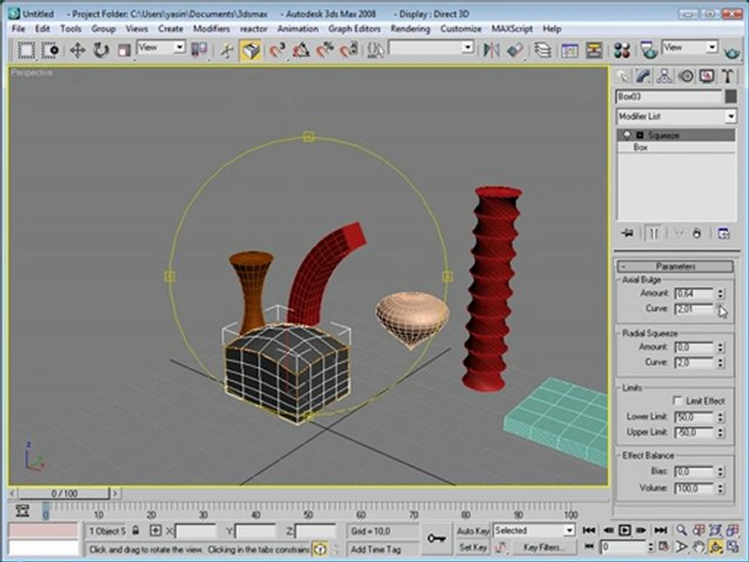Viewport: 749px width, 562px height.
Task: Toggle Percent Snap in the toolbar
Action: tap(325, 50)
